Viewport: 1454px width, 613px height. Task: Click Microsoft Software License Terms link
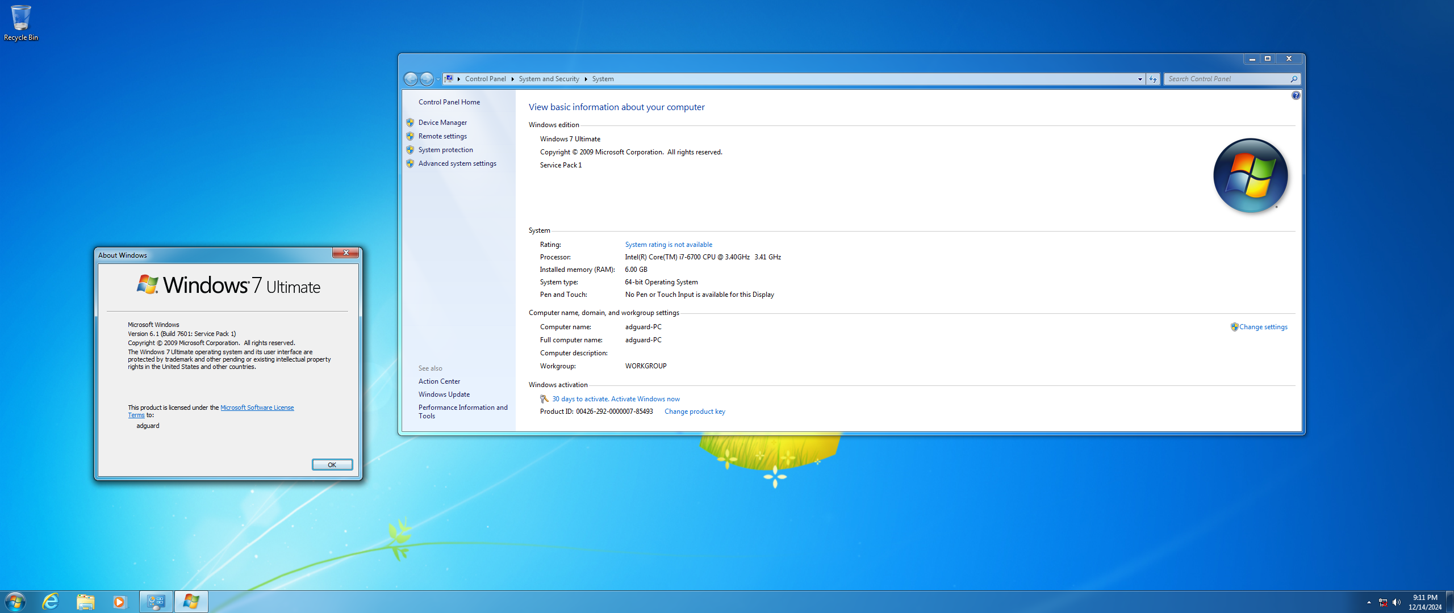click(257, 408)
